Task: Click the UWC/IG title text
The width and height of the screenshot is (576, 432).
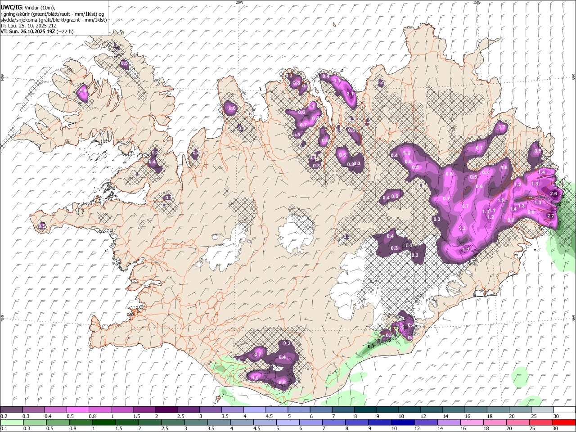Action: [x=10, y=7]
